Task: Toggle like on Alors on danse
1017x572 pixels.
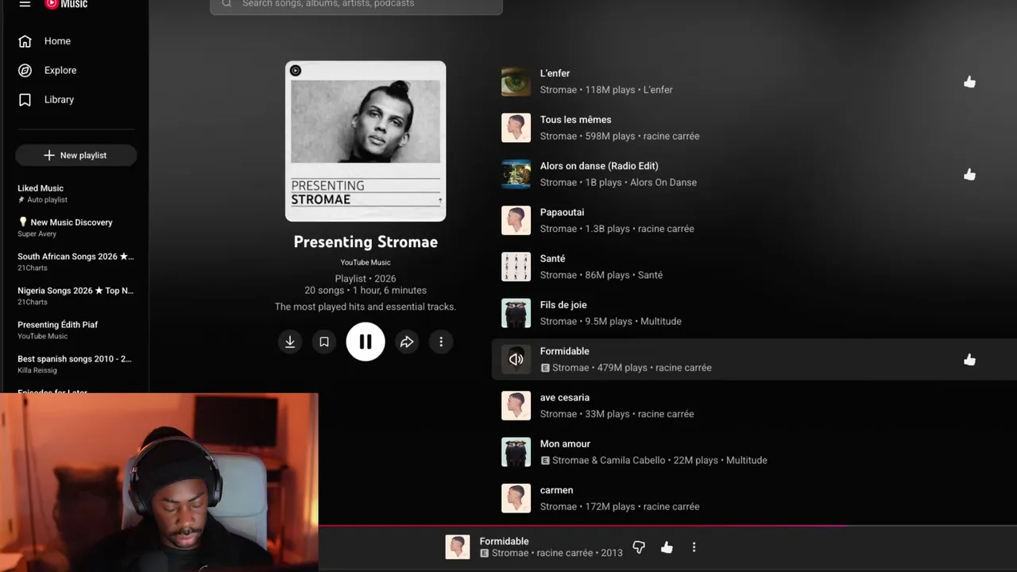Action: tap(969, 175)
